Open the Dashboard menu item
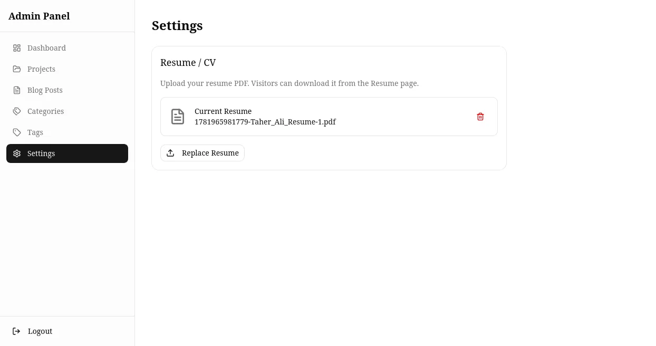This screenshot has width=656, height=346. point(67,48)
